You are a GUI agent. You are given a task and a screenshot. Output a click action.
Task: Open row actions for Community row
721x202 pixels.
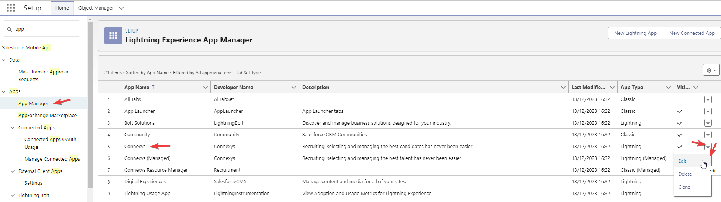tap(708, 135)
